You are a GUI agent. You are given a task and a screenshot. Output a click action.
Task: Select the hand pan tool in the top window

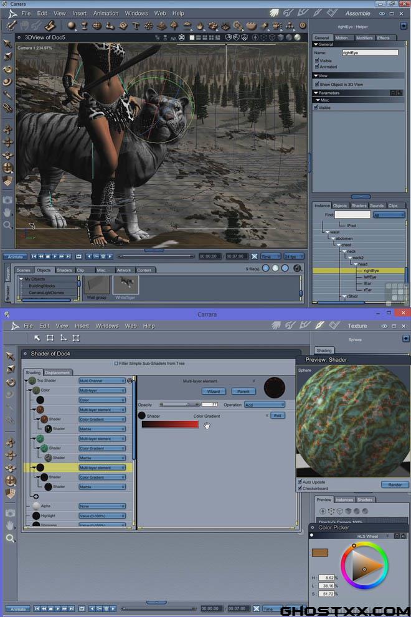coord(7,212)
